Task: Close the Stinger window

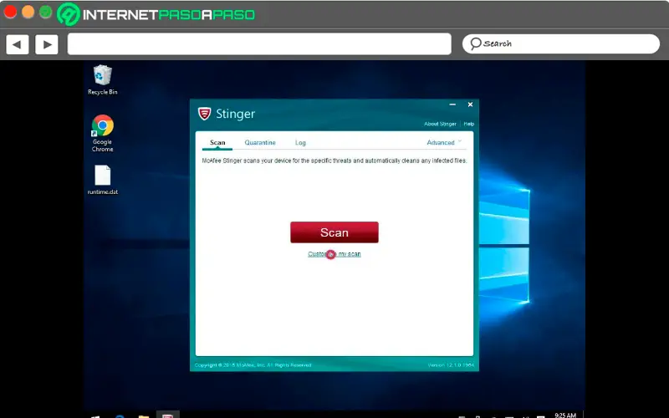Action: (470, 104)
